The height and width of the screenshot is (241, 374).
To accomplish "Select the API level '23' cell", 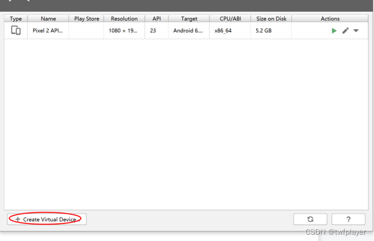I will coord(156,31).
